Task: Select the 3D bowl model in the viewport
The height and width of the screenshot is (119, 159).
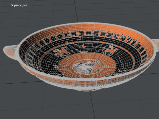Action: pos(81,57)
